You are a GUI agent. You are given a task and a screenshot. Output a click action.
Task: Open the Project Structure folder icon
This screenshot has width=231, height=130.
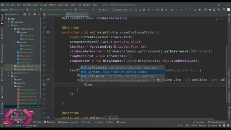pyautogui.click(x=200, y=10)
